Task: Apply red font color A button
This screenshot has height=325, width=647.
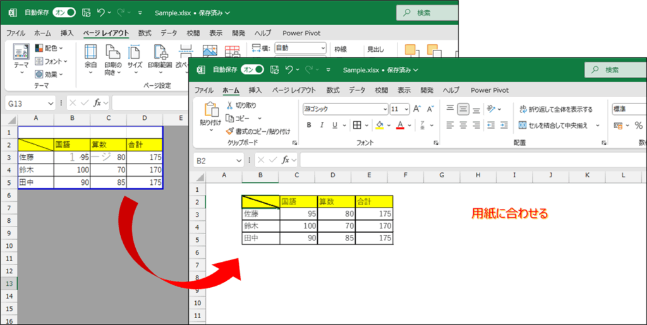Action: (399, 125)
